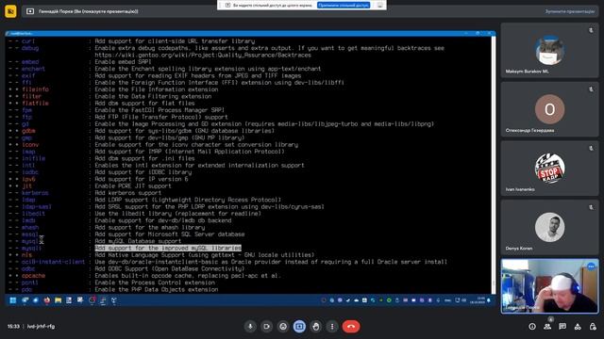The image size is (604, 339).
Task: Click the 'ipv6' flag name in terminal
Action: (x=28, y=179)
